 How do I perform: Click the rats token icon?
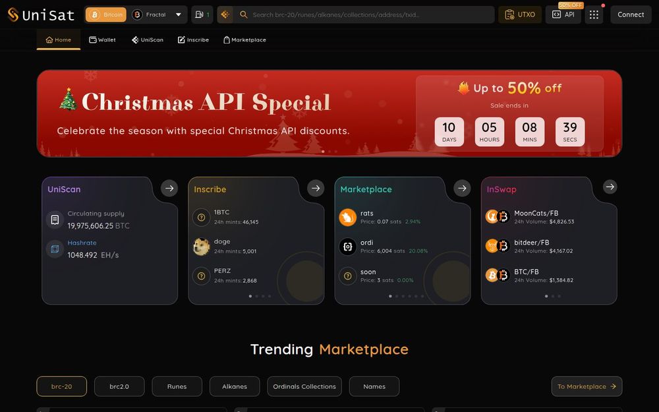(347, 218)
